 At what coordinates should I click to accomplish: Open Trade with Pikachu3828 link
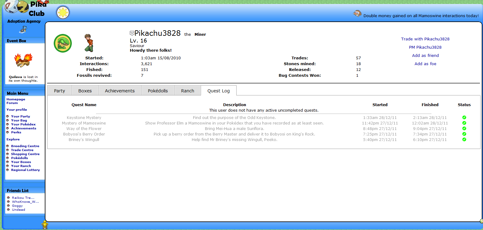[425, 39]
